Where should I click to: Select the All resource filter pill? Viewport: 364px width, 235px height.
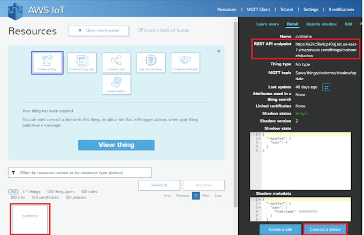13,192
